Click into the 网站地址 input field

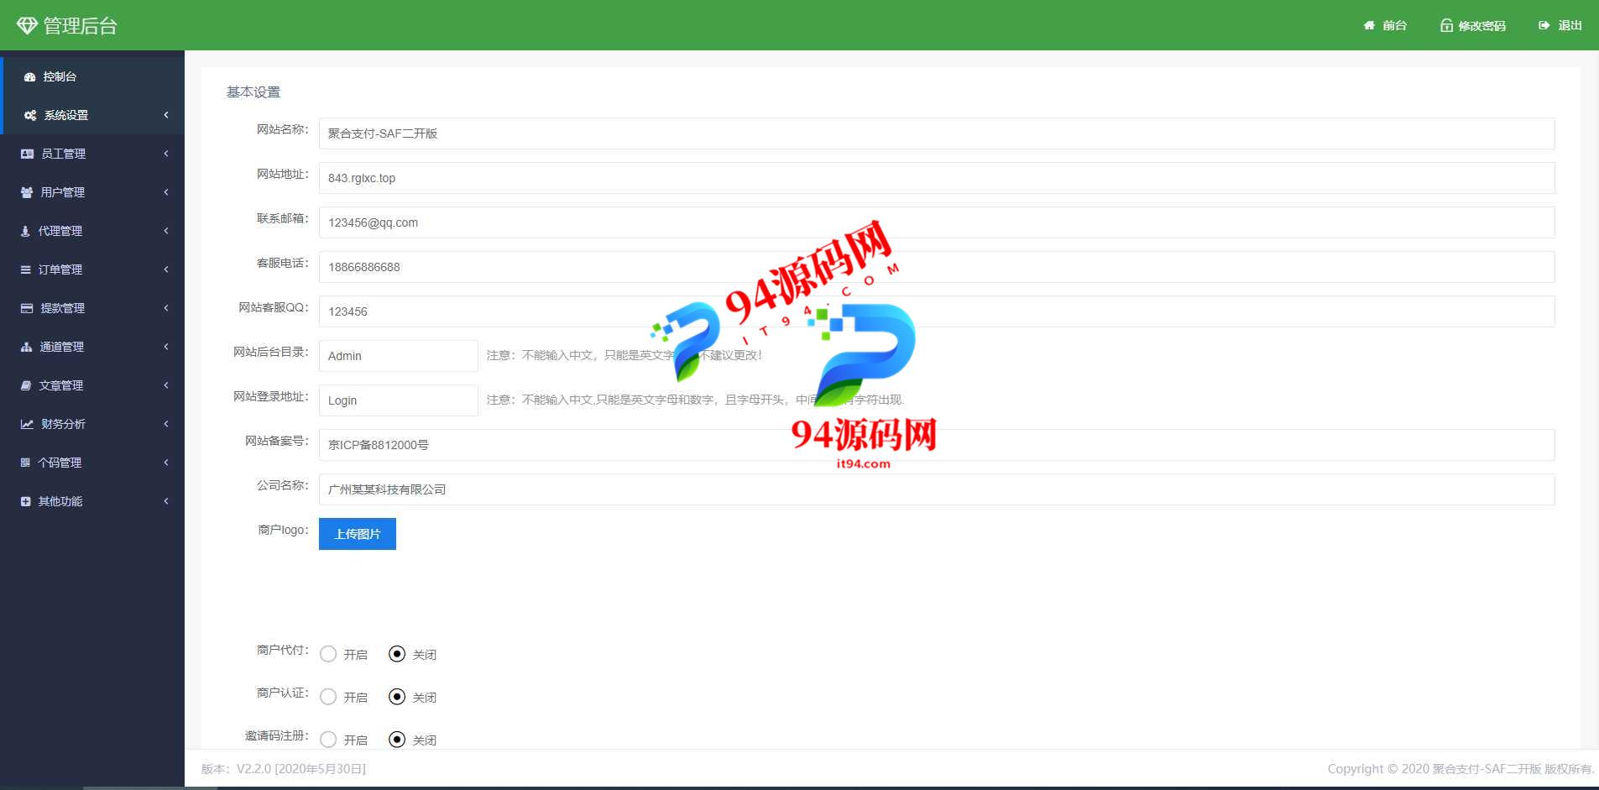[x=937, y=178]
